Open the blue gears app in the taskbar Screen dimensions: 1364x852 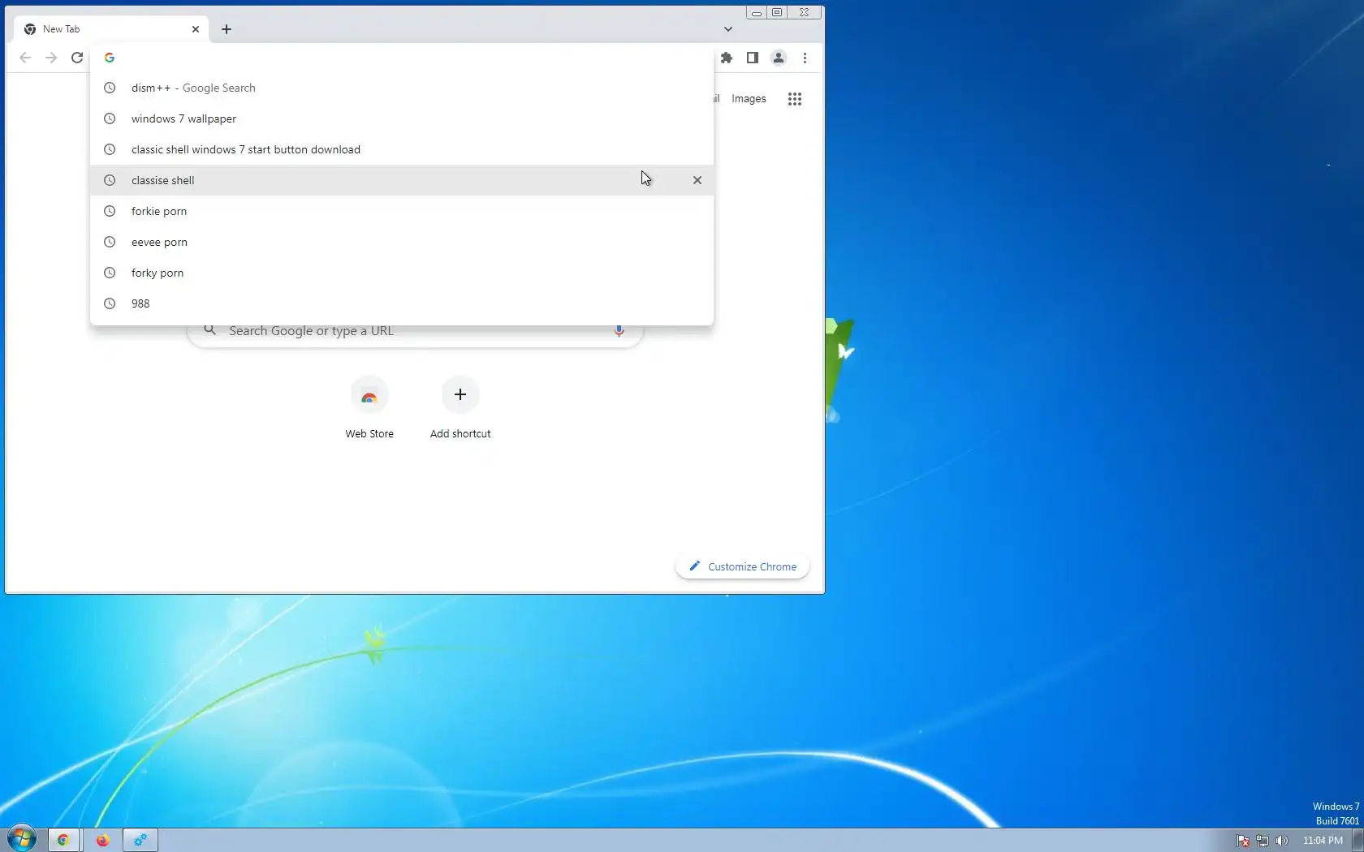(140, 840)
